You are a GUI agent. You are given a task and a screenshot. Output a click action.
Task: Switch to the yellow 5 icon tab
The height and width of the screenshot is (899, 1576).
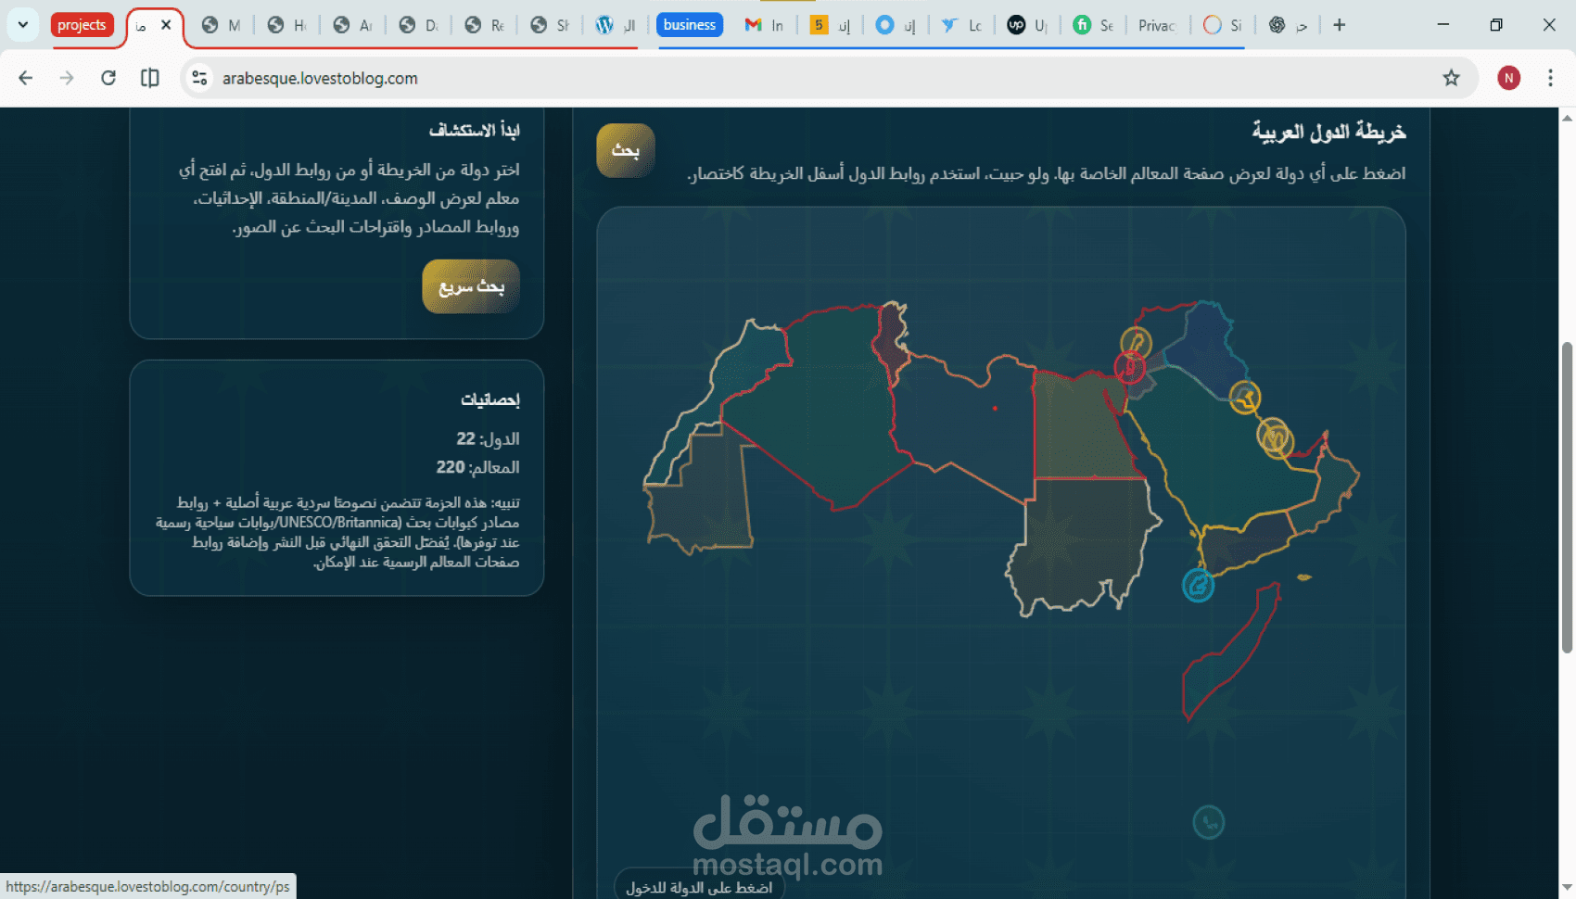(x=831, y=25)
